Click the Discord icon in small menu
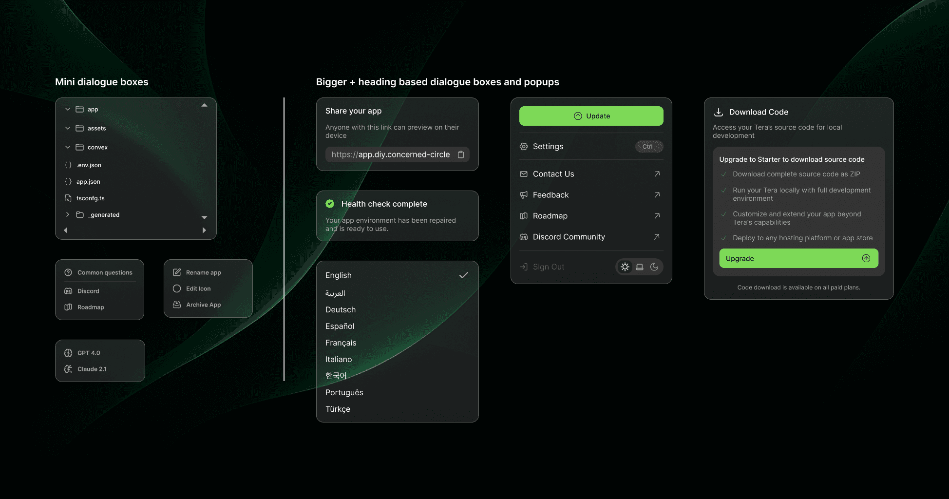The image size is (949, 499). click(68, 291)
